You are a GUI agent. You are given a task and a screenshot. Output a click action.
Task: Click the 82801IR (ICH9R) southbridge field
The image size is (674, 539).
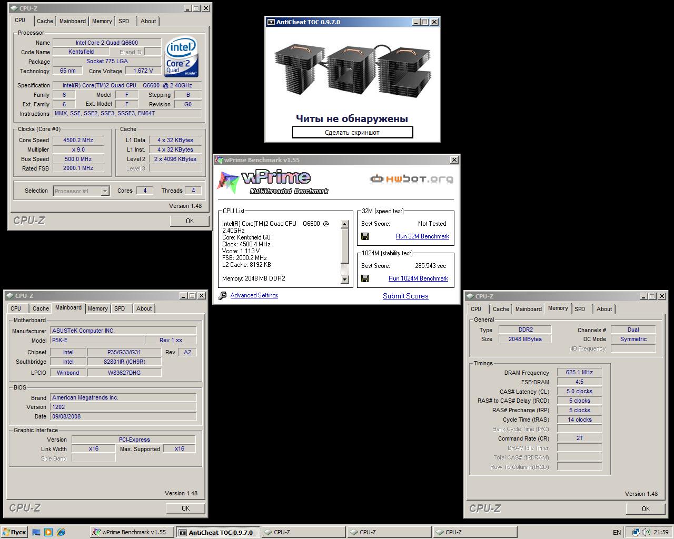(x=124, y=362)
